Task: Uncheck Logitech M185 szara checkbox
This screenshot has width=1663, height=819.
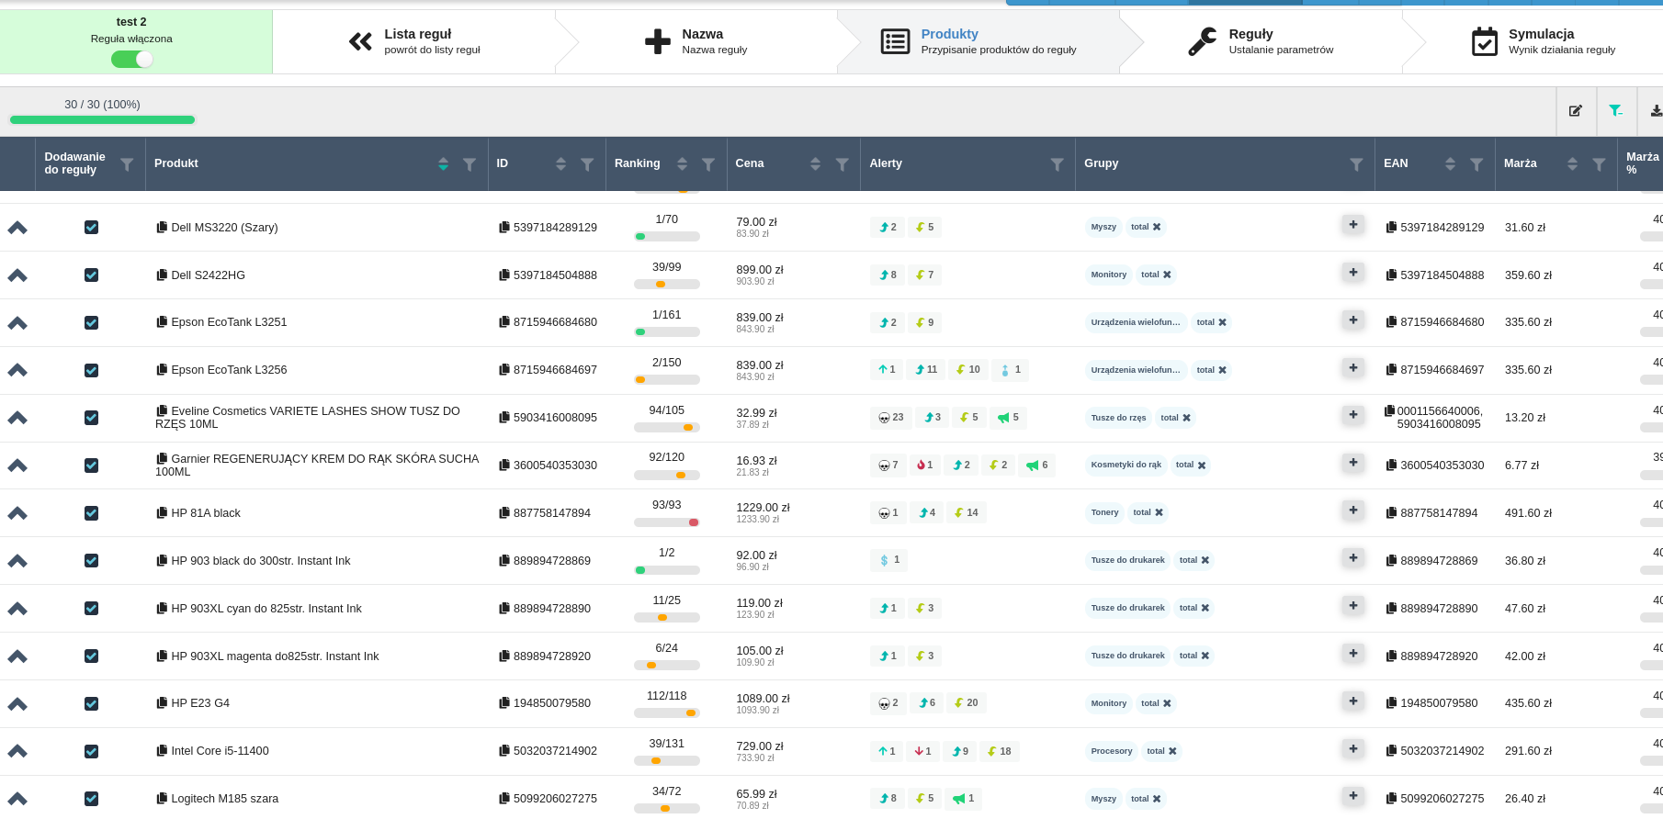Action: coord(91,799)
